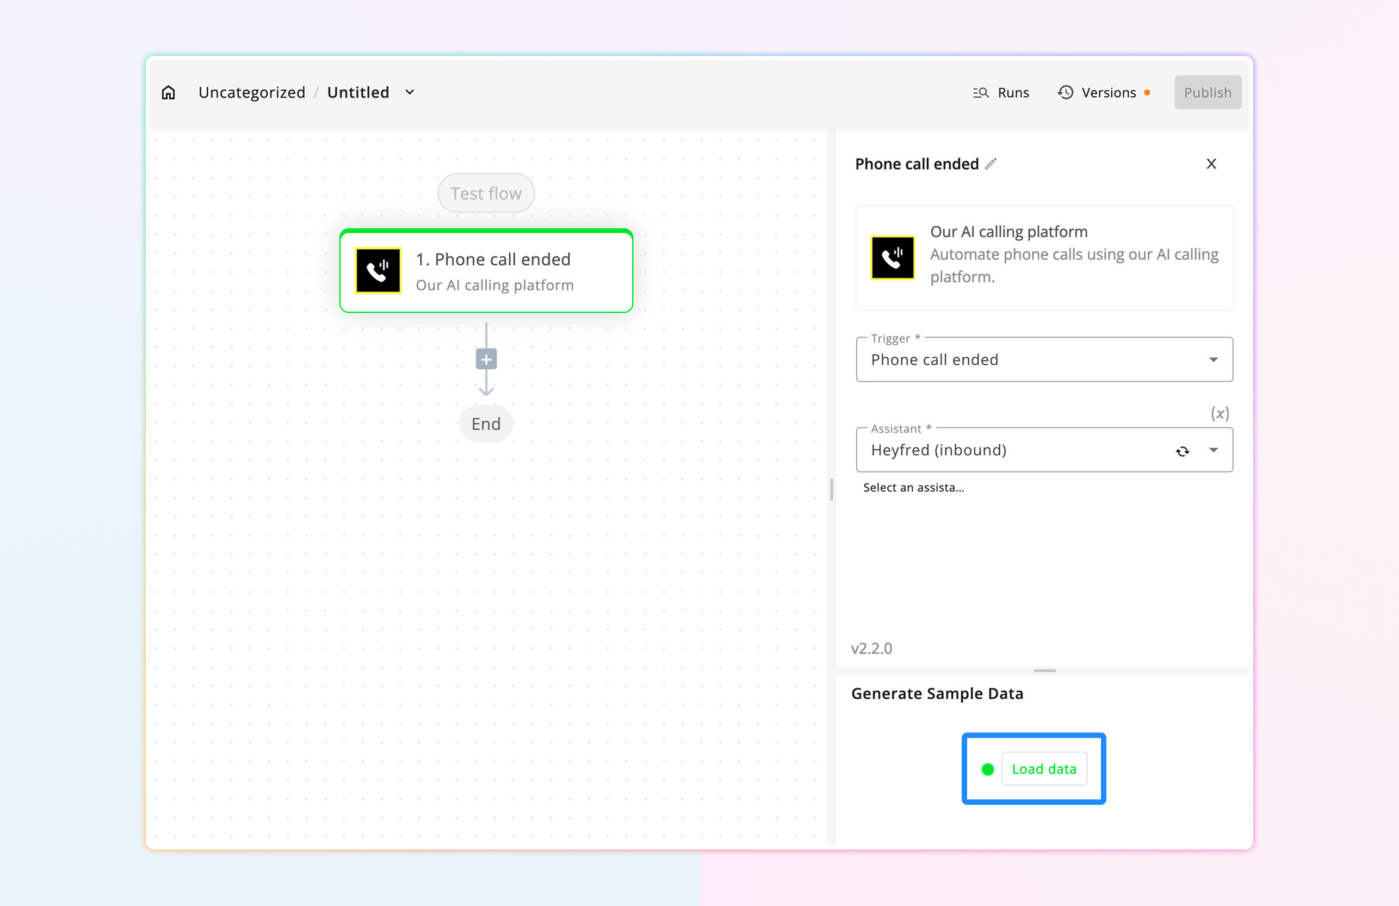Click the pencil icon to rename the step

tap(991, 164)
